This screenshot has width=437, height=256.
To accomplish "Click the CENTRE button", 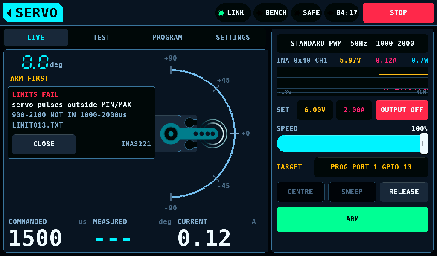I will [x=300, y=192].
